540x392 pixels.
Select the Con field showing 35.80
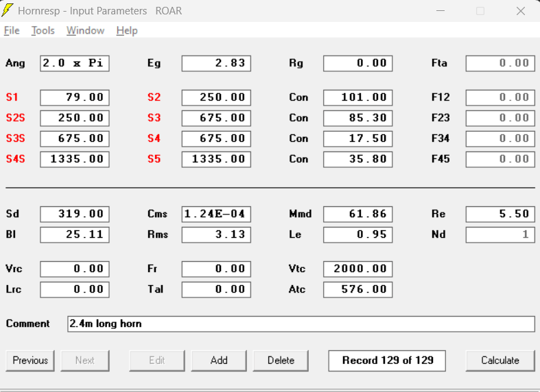tap(357, 160)
